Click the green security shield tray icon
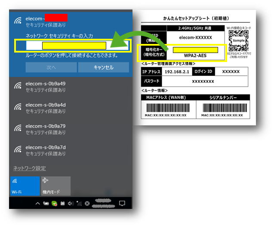Viewport: 274px width, 227px height. point(54,203)
